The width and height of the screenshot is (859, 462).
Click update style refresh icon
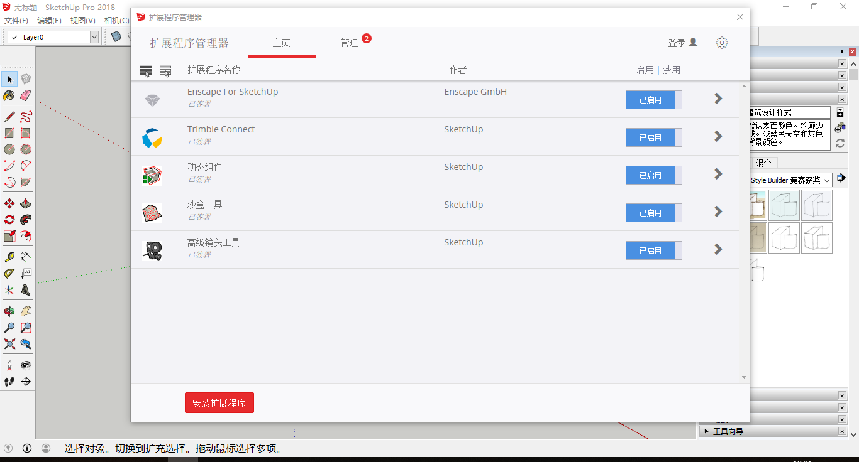pyautogui.click(x=840, y=143)
